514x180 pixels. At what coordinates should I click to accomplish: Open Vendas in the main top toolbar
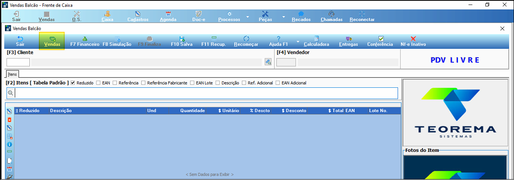[46, 16]
